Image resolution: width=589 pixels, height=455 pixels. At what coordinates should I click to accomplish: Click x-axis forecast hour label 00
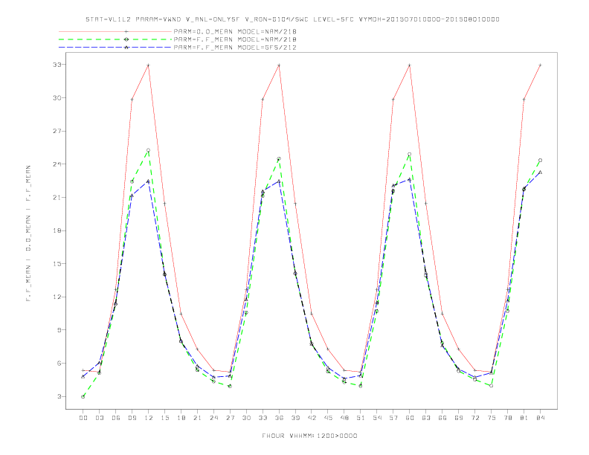pyautogui.click(x=83, y=418)
